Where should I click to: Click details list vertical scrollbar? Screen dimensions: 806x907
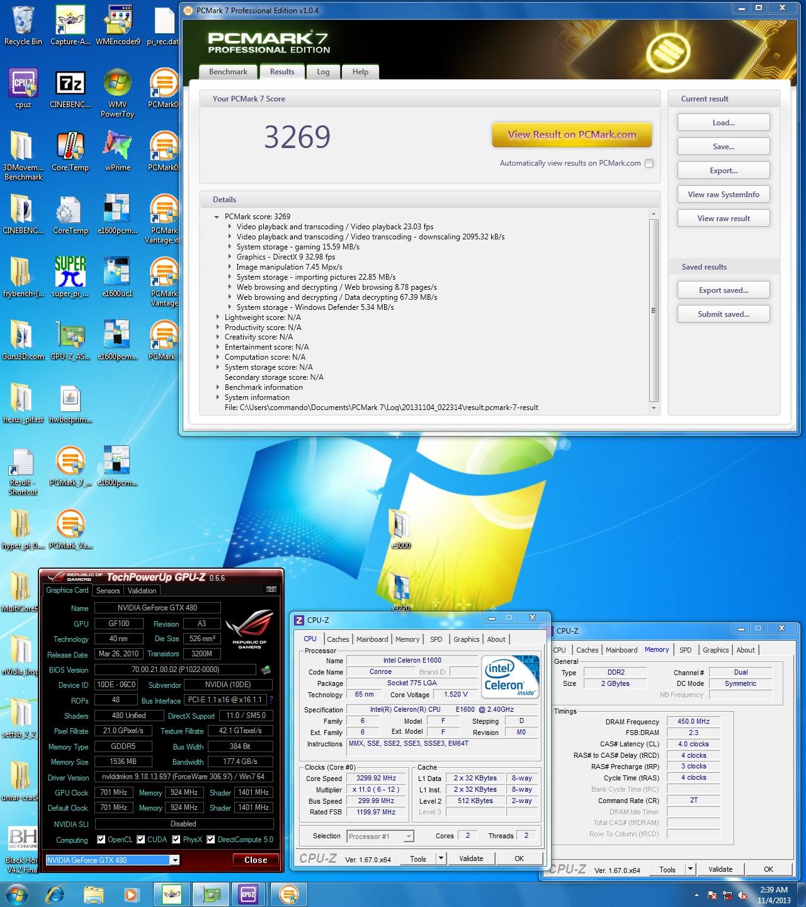pos(654,312)
